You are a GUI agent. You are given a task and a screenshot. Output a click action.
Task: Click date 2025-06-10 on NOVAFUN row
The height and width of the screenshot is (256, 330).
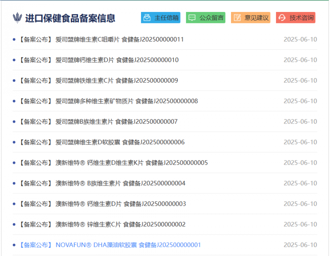[300, 245]
